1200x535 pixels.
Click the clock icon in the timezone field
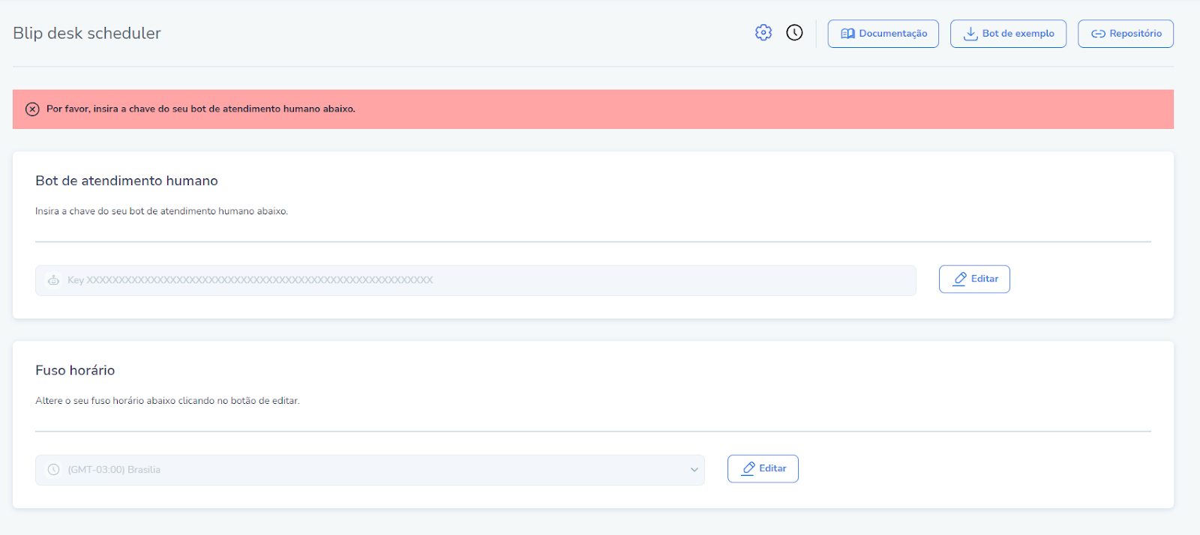click(x=53, y=470)
